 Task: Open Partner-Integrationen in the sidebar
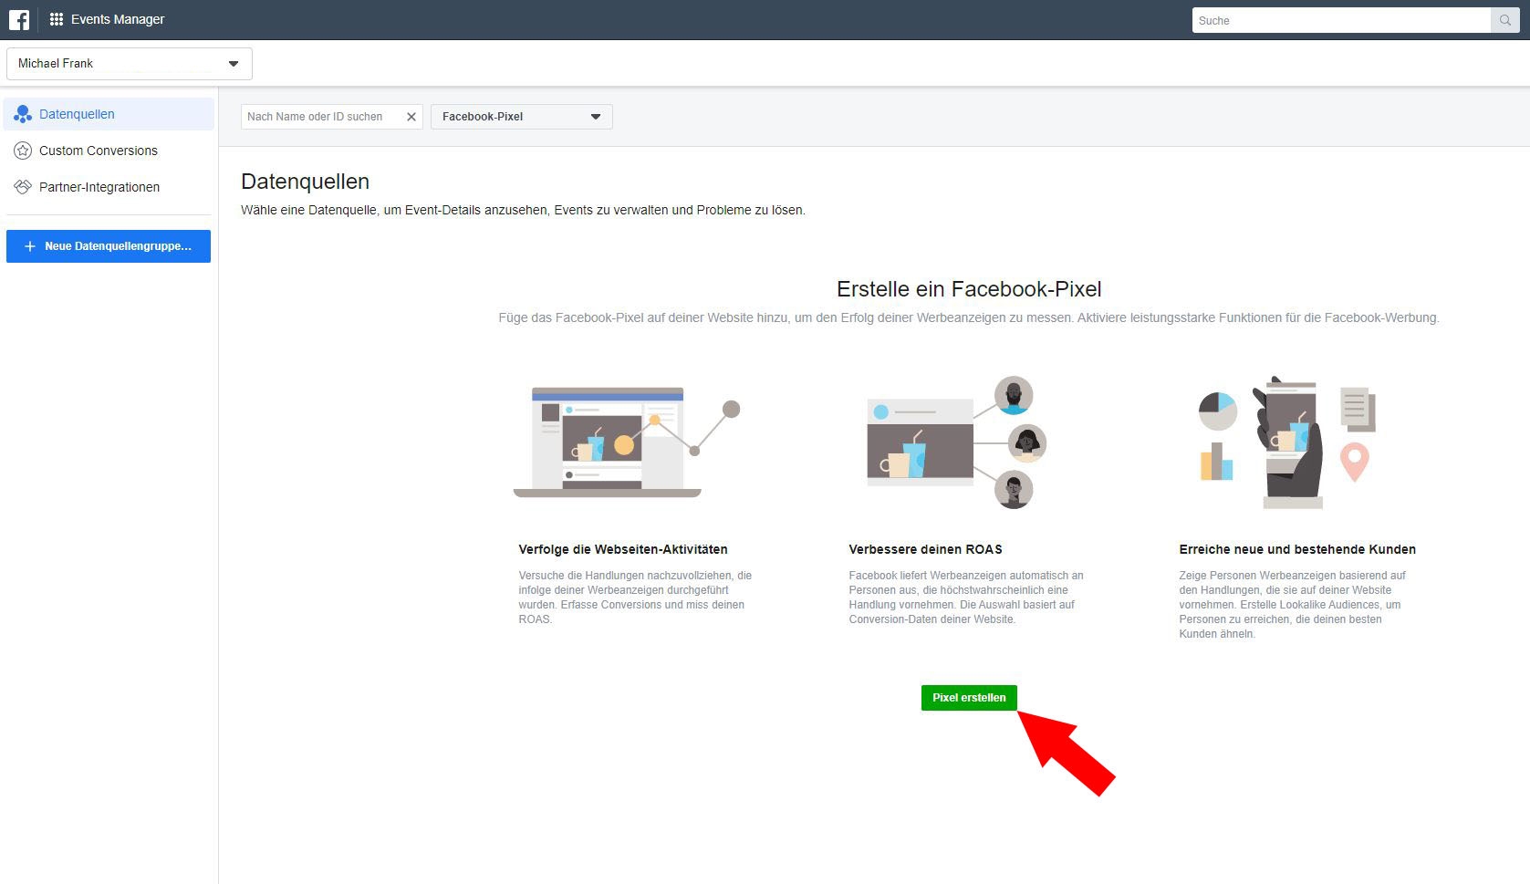coord(109,187)
